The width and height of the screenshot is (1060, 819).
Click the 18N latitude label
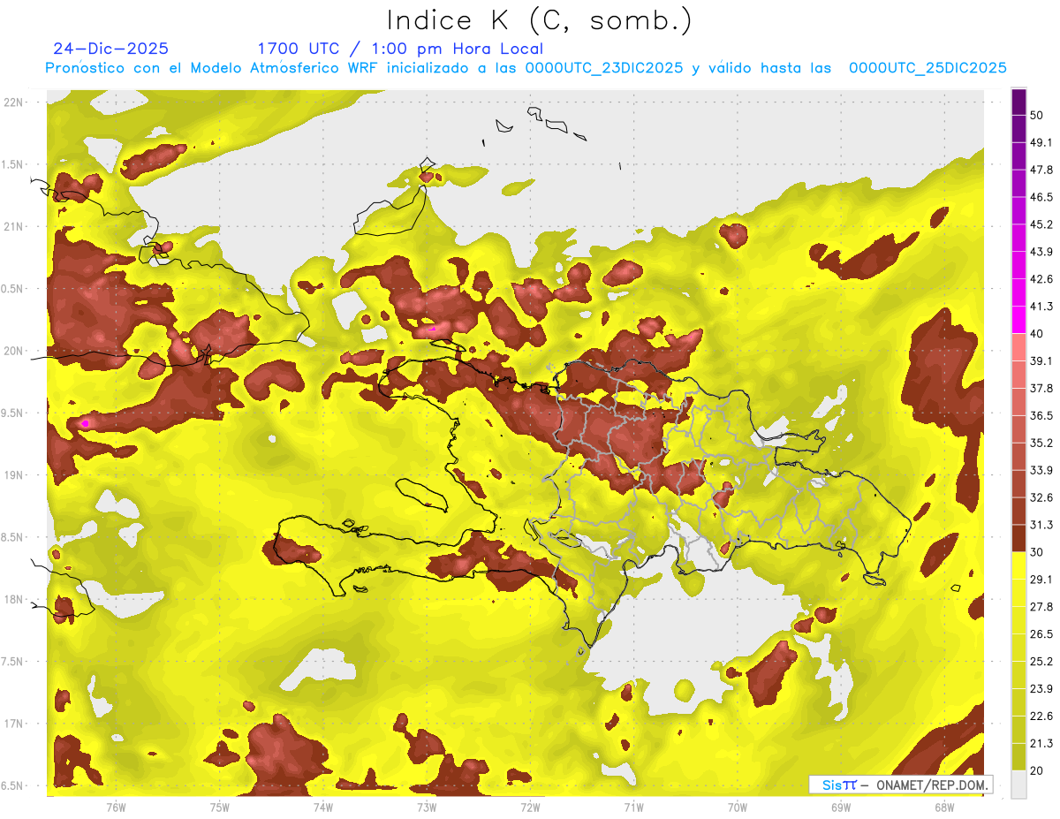click(x=14, y=600)
